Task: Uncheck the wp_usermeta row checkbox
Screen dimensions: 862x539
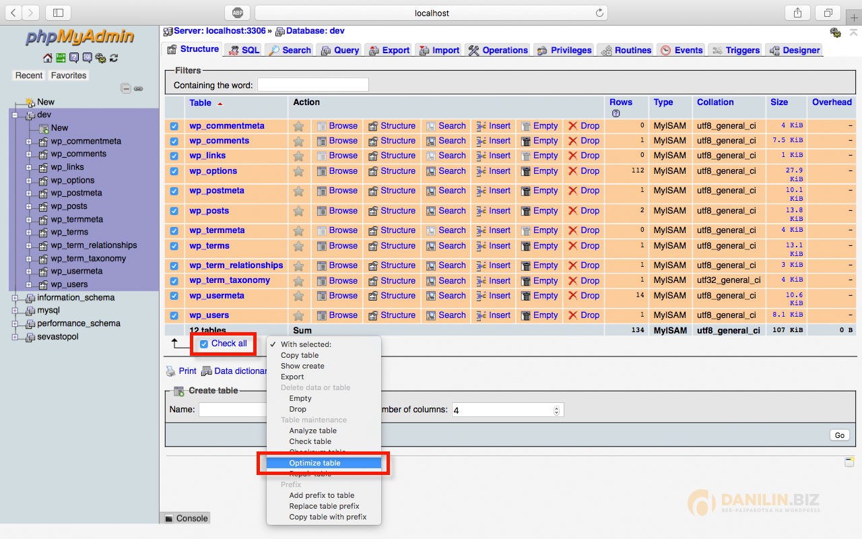Action: [x=174, y=296]
